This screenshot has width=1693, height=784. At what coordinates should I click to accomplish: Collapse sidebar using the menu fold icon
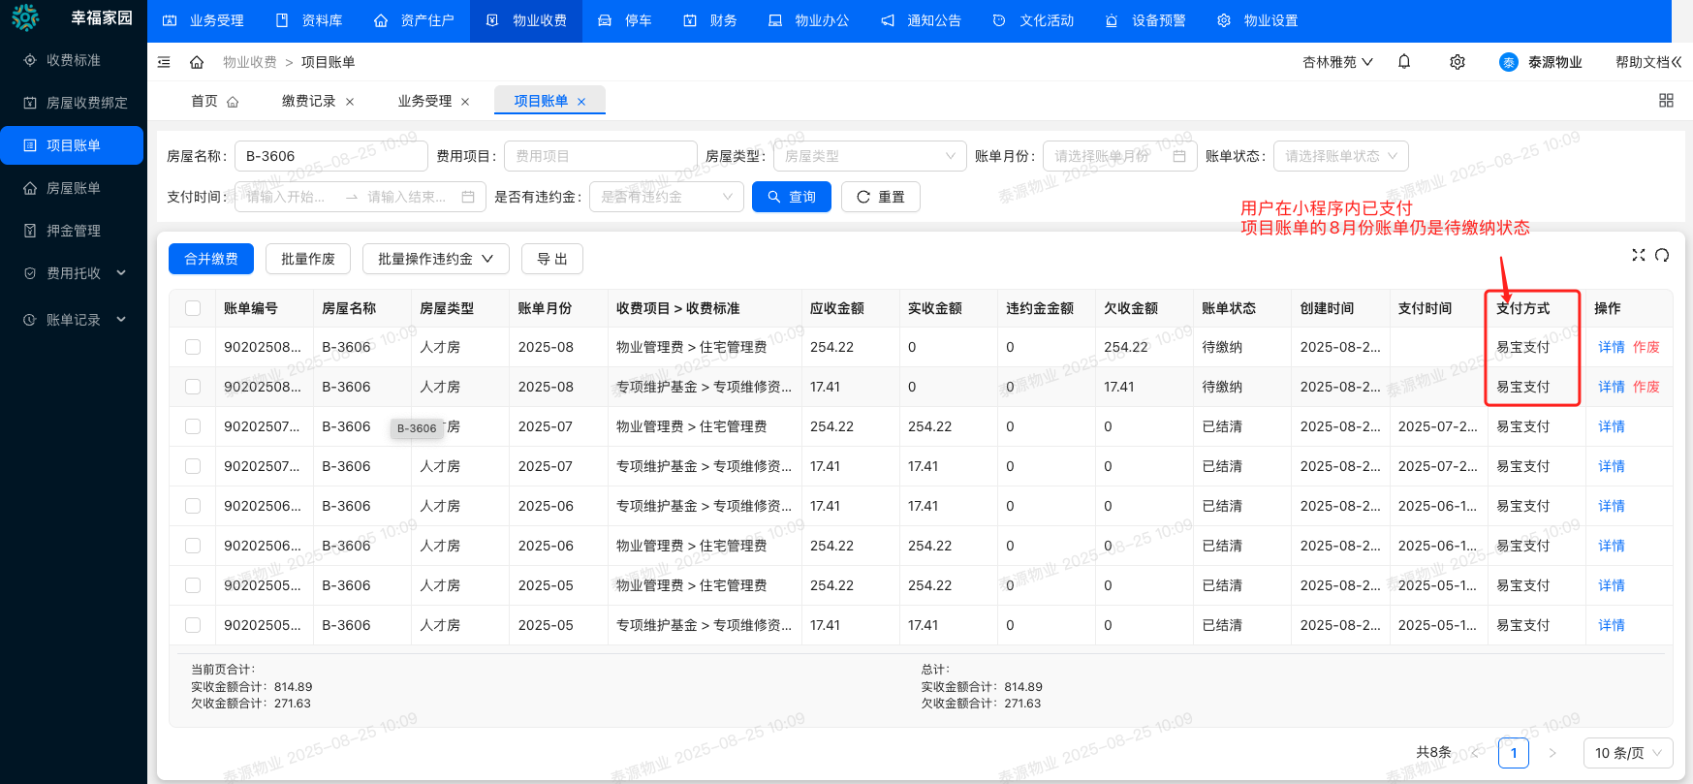(164, 62)
